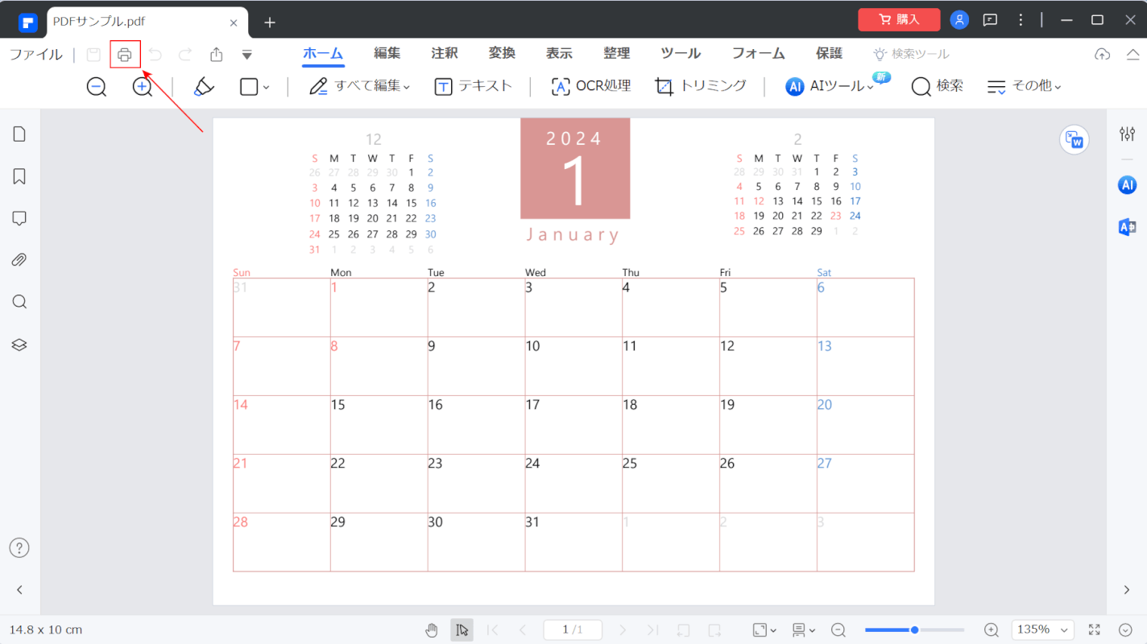Select the highlighter tool

pos(205,86)
